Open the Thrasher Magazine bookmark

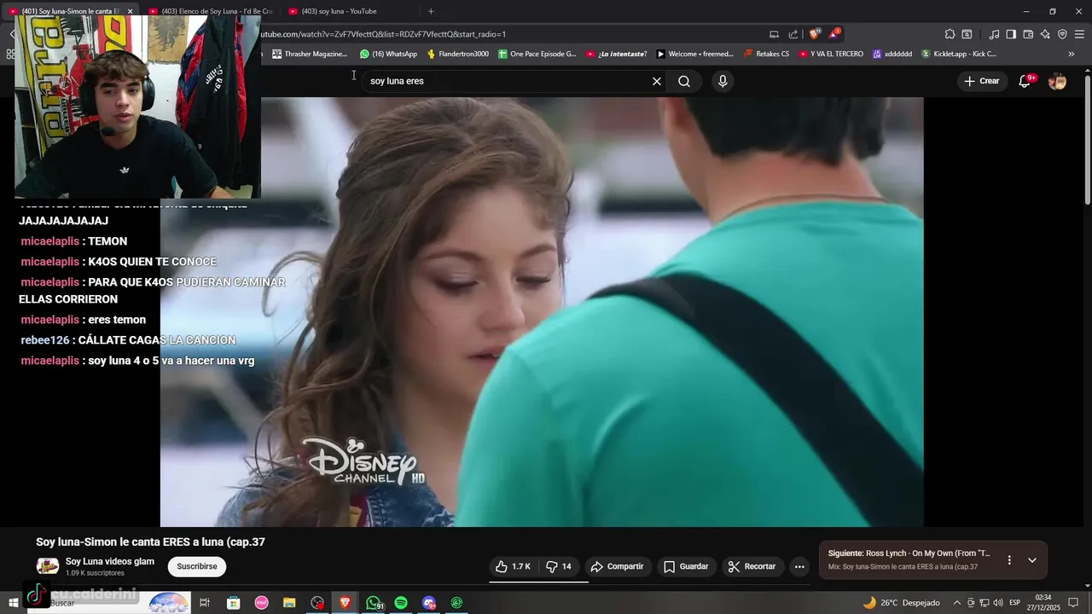[x=310, y=54]
